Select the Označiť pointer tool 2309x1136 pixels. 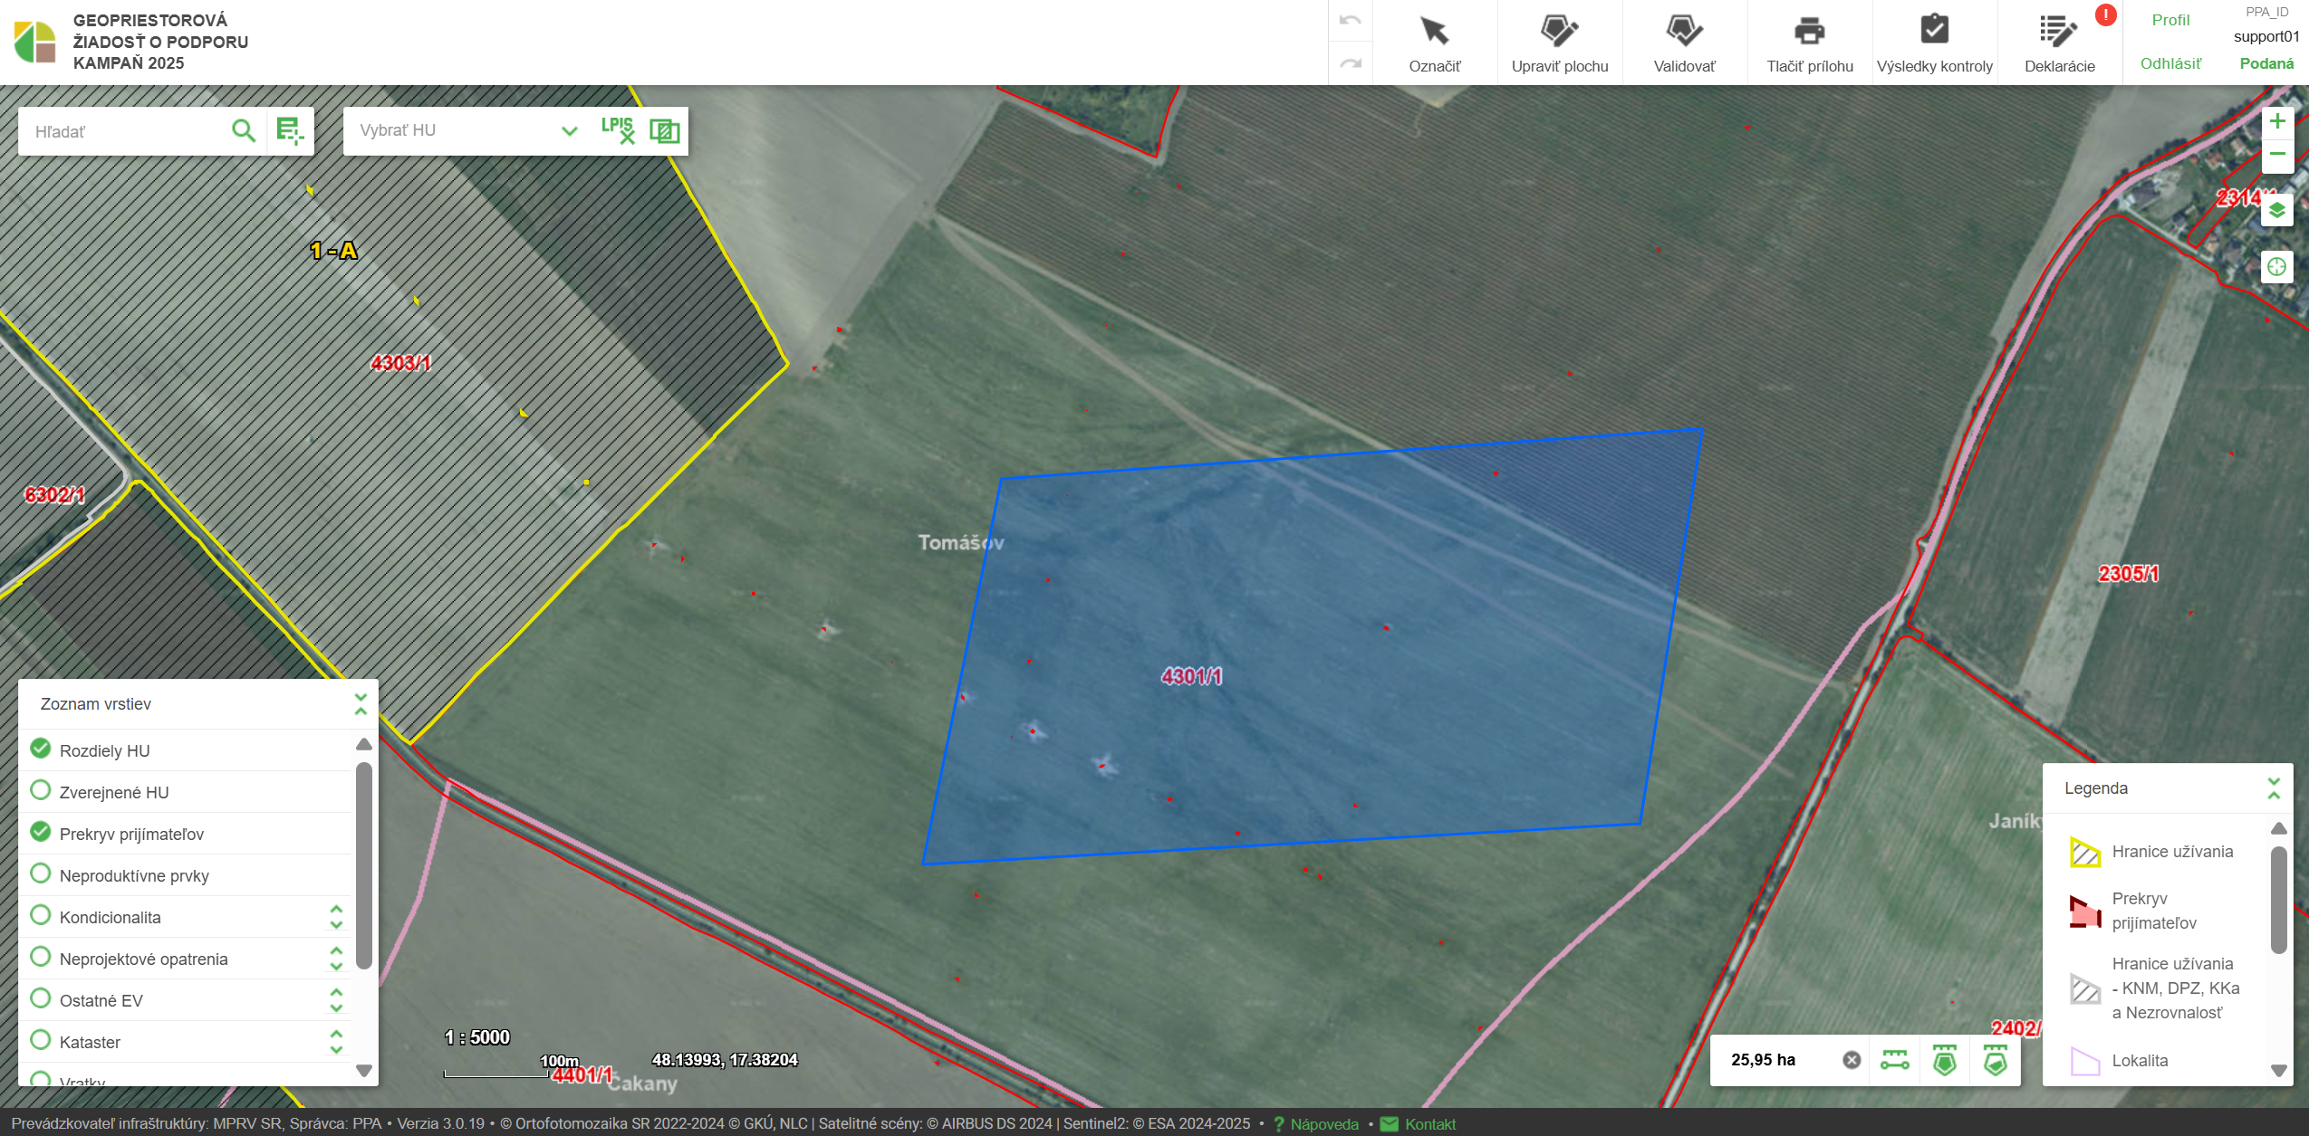[1434, 43]
